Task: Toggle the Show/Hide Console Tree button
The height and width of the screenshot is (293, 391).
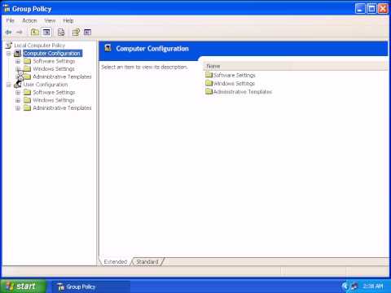Action: 46,32
